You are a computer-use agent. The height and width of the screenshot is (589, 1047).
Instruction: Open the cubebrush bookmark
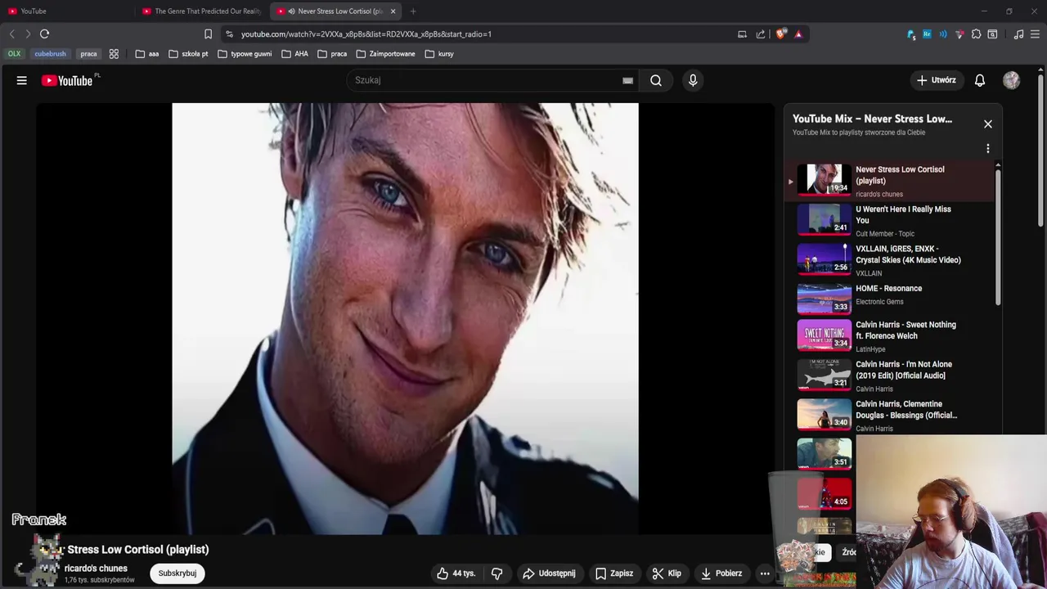coord(50,54)
